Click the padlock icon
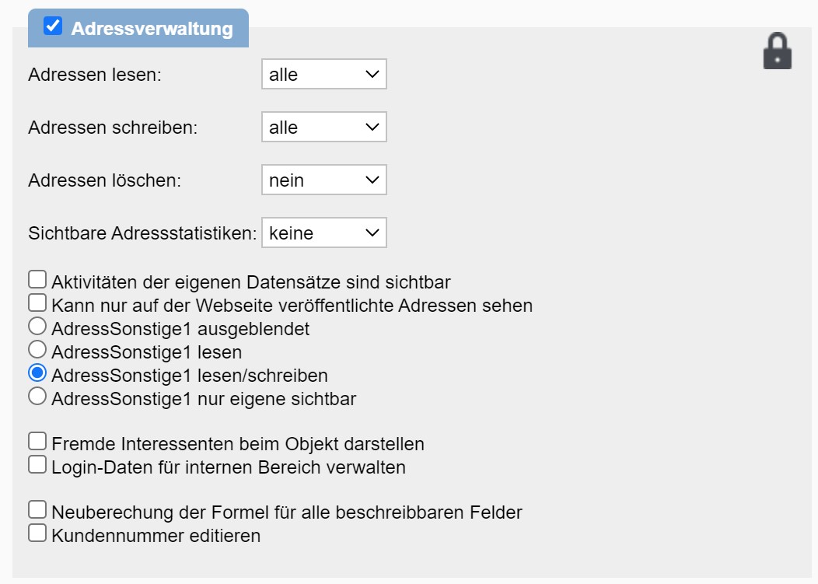Image resolution: width=818 pixels, height=584 pixels. (777, 51)
